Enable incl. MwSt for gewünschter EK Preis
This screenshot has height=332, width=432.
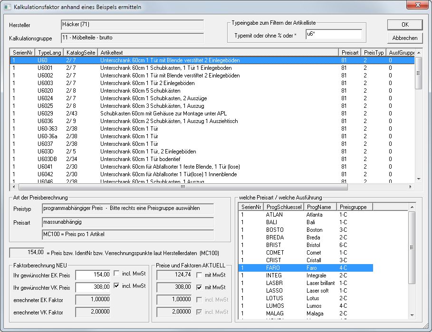tap(117, 274)
